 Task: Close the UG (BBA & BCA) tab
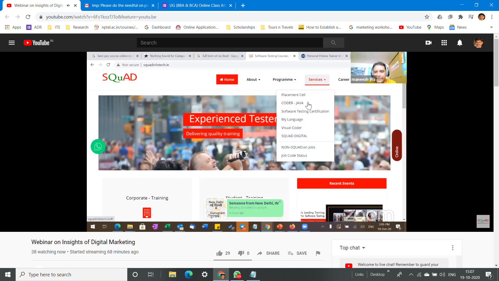coord(231,5)
